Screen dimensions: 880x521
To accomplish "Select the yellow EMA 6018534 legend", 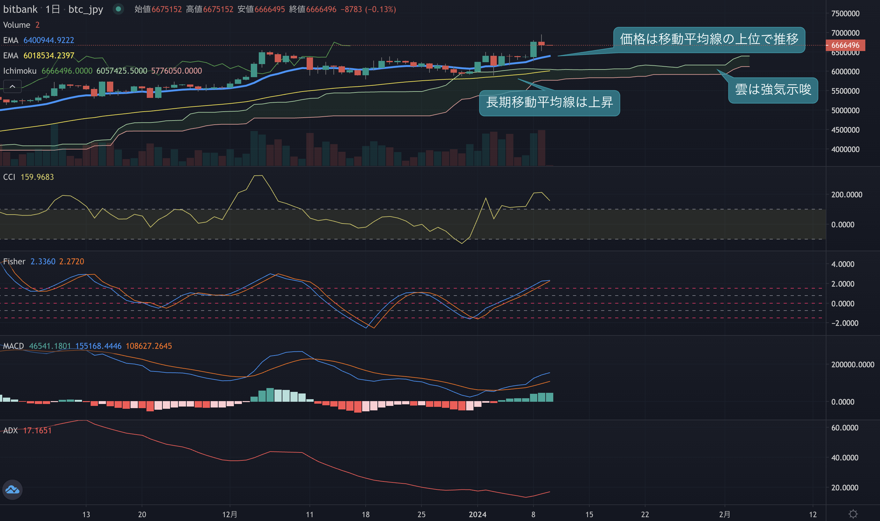I will coord(39,55).
